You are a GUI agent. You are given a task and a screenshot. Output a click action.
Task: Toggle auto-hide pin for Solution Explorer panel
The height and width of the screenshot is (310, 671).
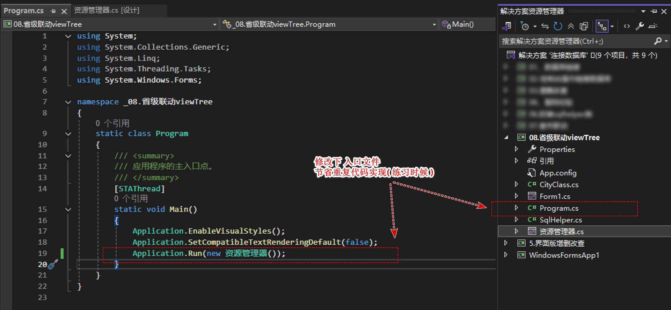pos(654,11)
